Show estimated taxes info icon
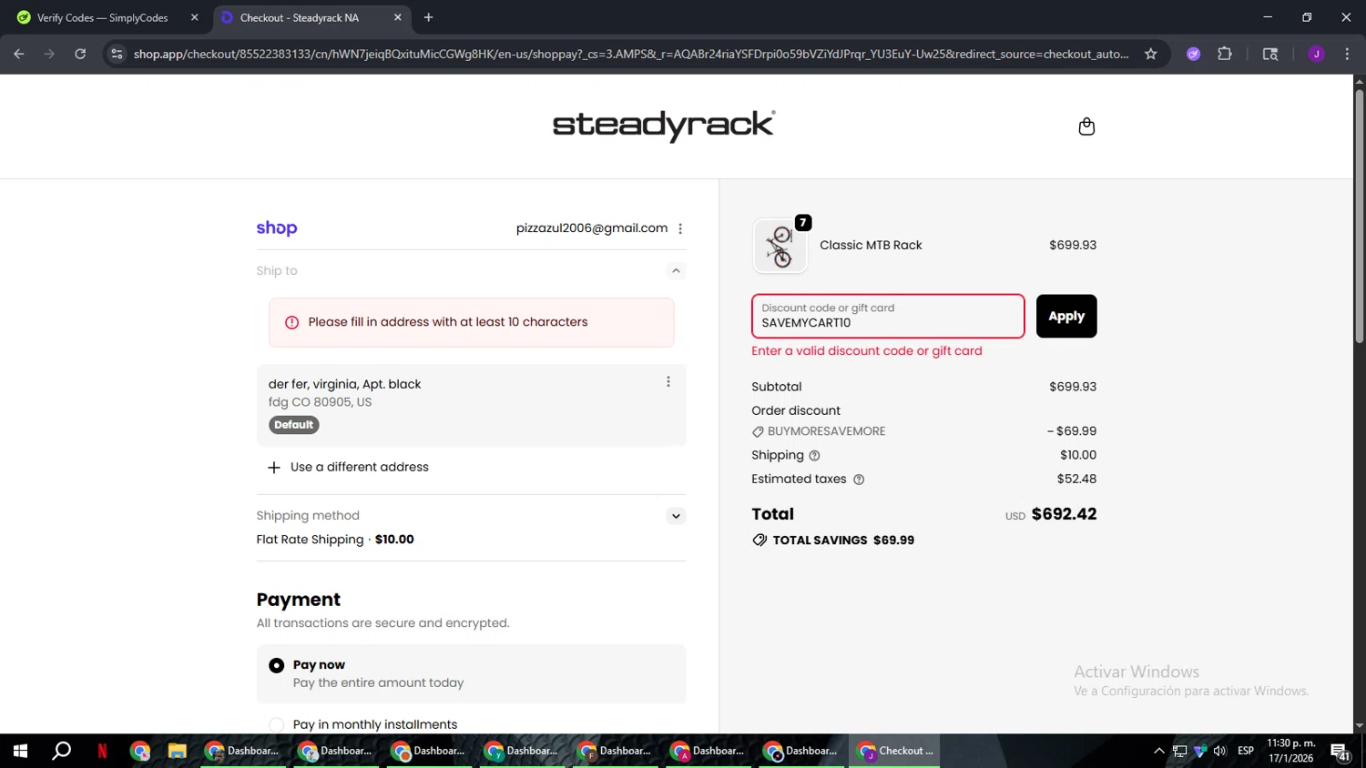 coord(858,480)
